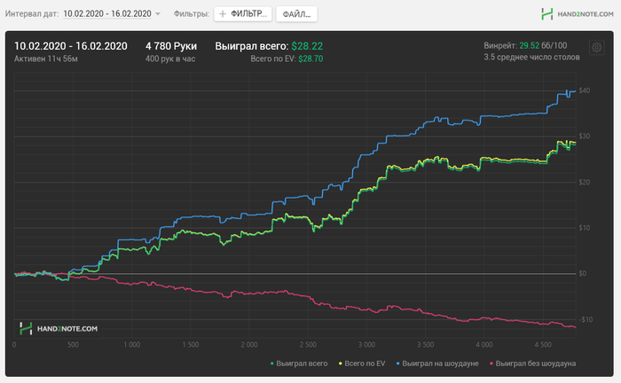Viewport: 621px width, 383px height.
Task: Click the $0 y-axis label
Action: point(583,273)
